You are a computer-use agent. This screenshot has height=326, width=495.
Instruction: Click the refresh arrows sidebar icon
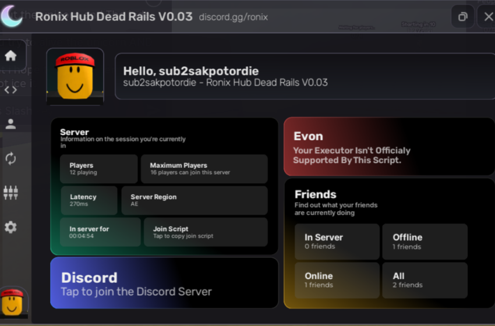(x=10, y=158)
